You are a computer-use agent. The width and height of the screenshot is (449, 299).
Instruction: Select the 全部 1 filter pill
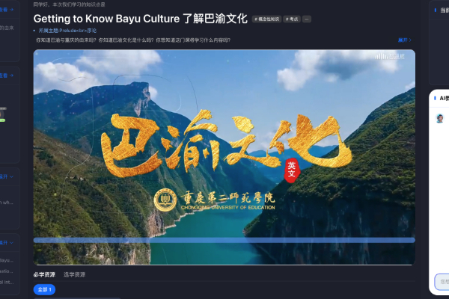[x=44, y=289]
